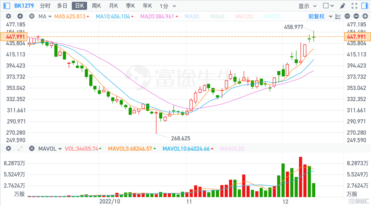Click the 447.991 price label on right axis

pyautogui.click(x=357, y=37)
